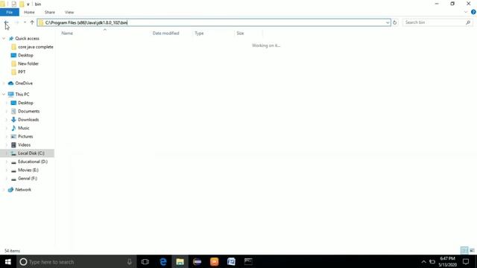This screenshot has width=477, height=268.
Task: Expand the address bar history dropdown
Action: pyautogui.click(x=388, y=22)
